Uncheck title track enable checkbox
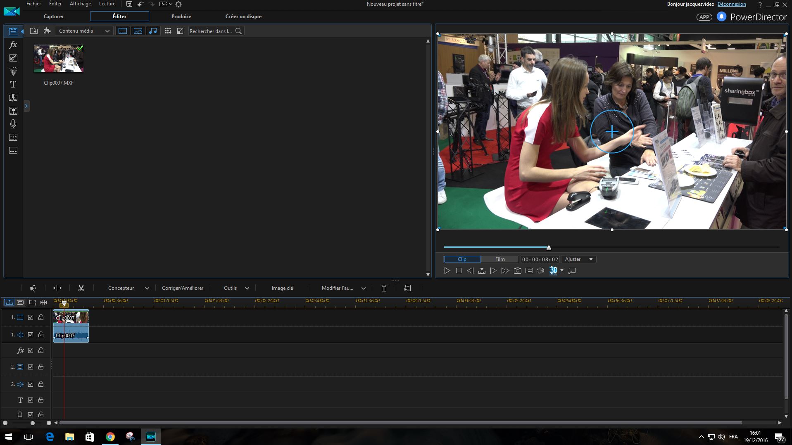Screen dimensions: 792x445 point(31,400)
